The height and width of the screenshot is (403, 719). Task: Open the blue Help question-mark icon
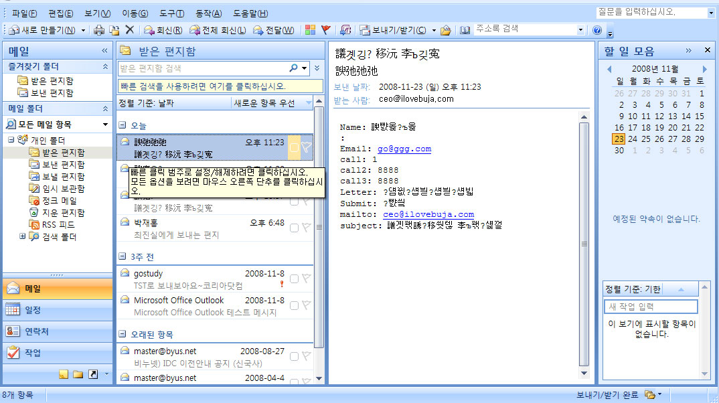click(597, 30)
